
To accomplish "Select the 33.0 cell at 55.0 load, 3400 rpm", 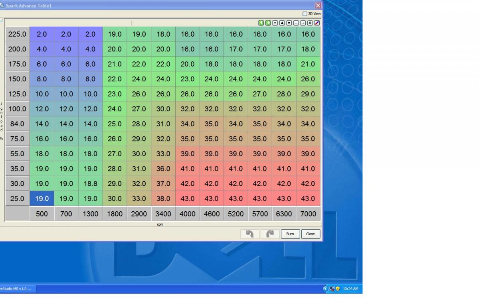I will 163,153.
